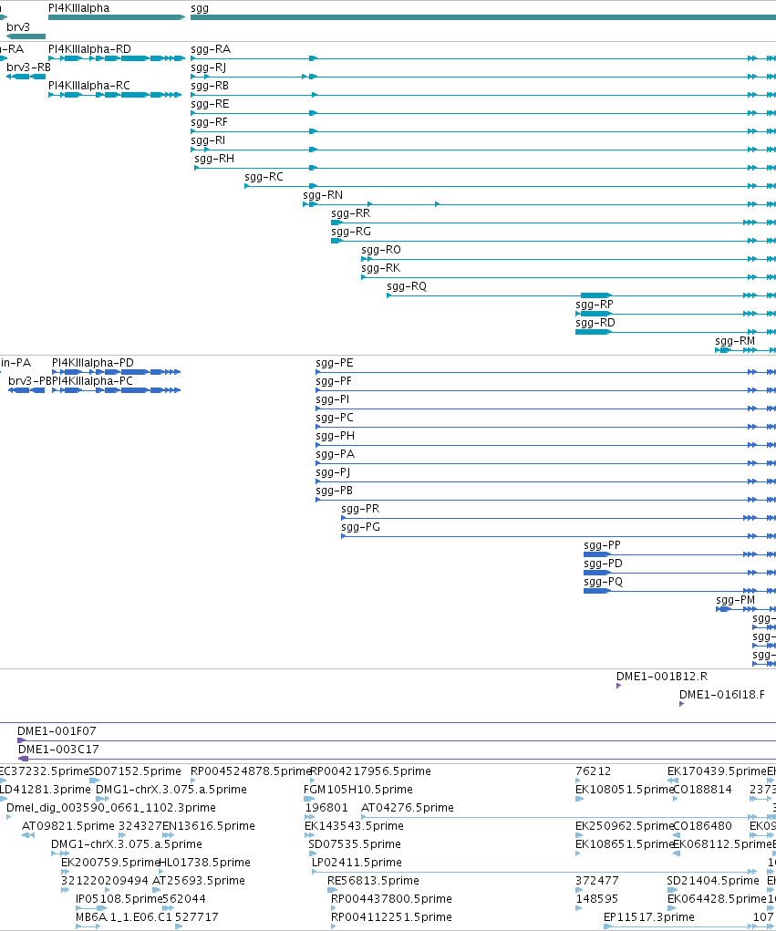Select protein PI4KIIIalpha-PC

point(117,390)
